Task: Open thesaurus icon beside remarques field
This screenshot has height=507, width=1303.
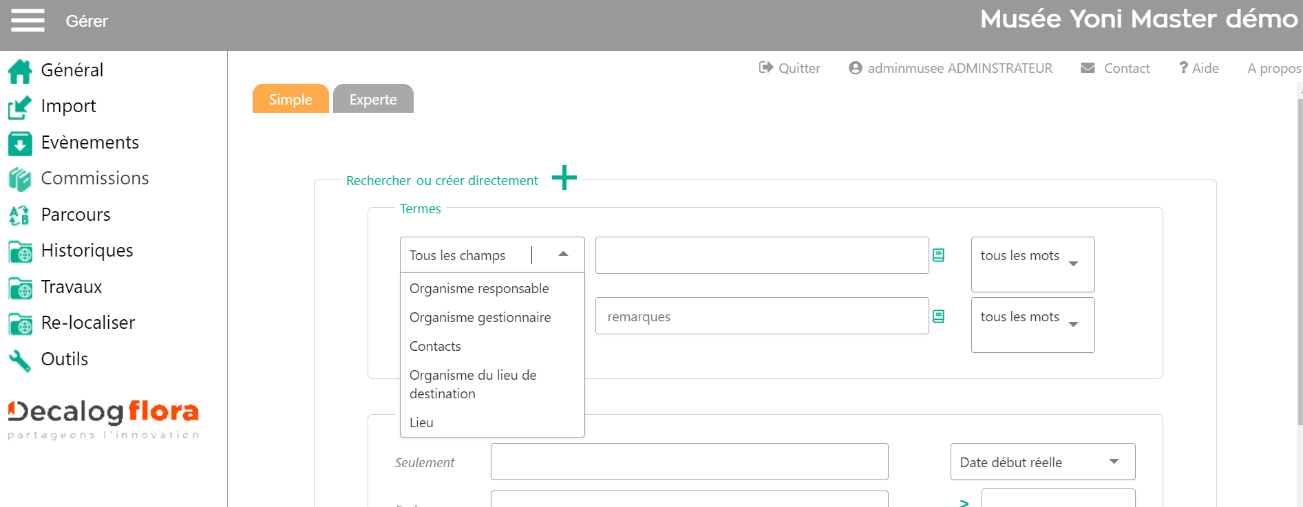Action: coord(938,316)
